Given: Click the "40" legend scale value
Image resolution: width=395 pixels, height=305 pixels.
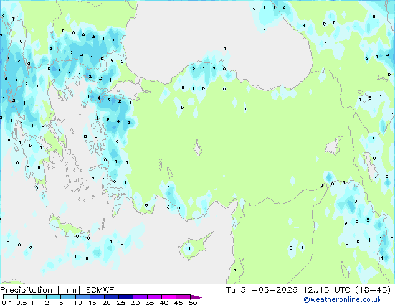Looking at the screenshot, I should click(164, 303).
